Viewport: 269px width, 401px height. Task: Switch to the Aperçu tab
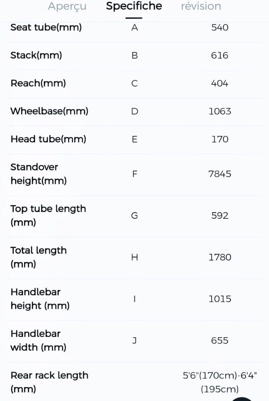click(x=67, y=6)
